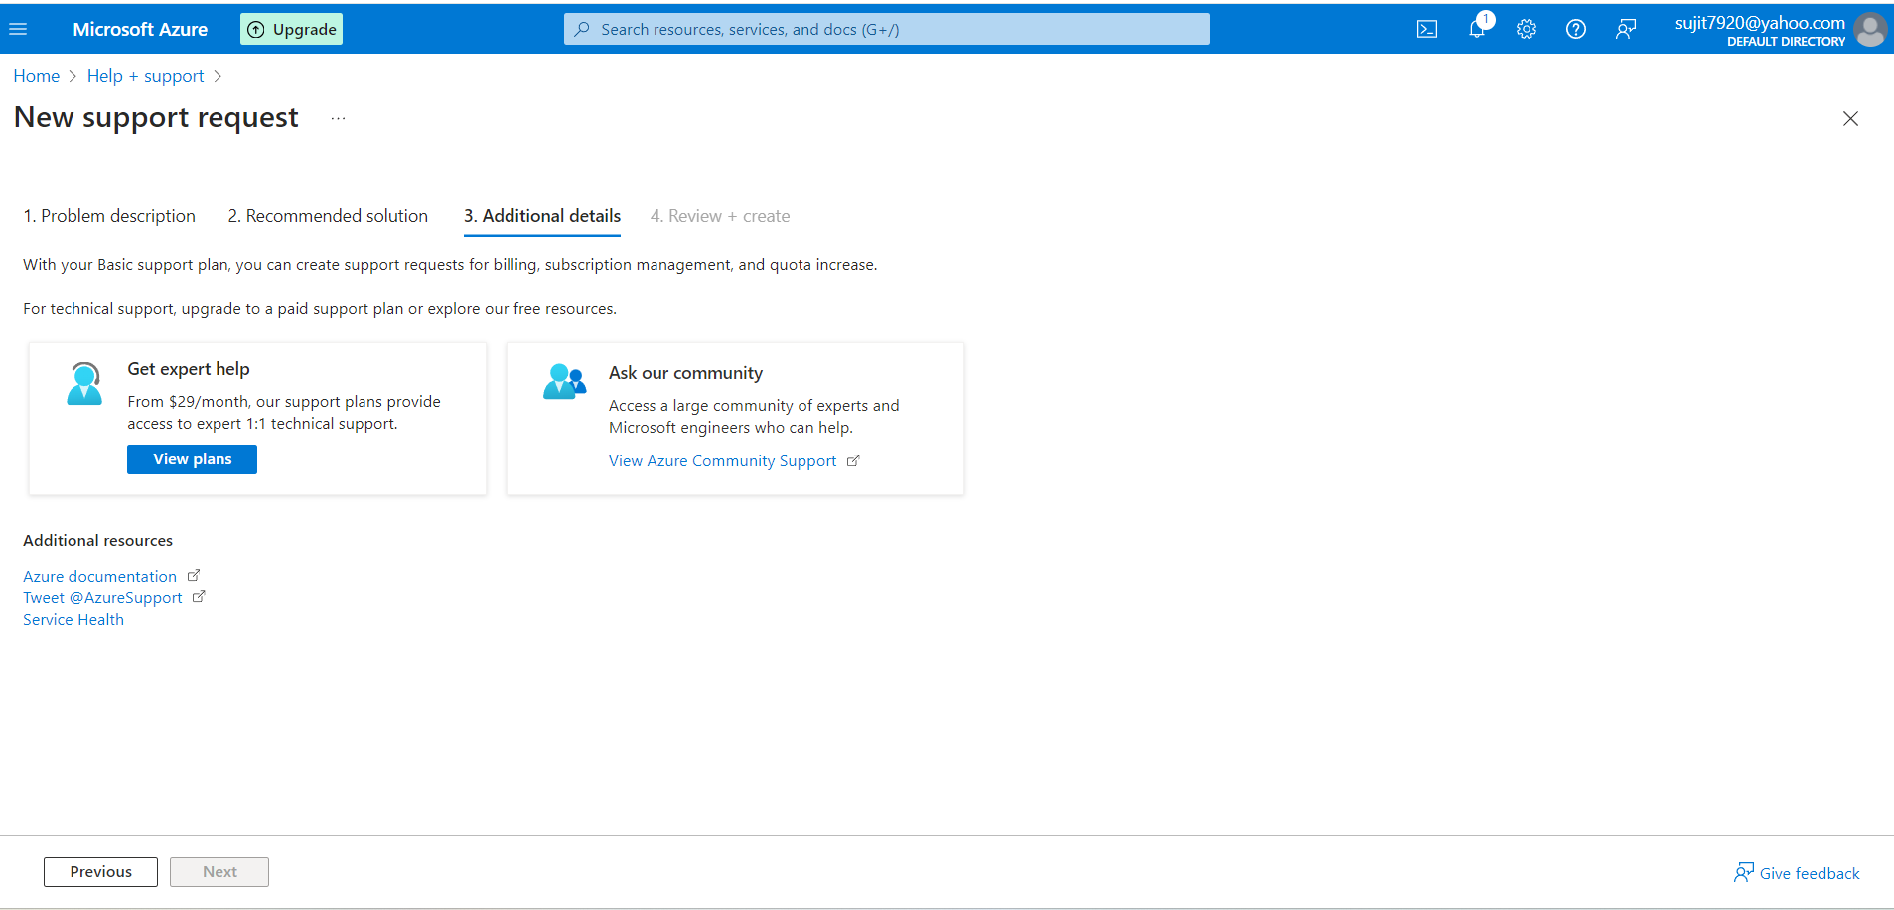Screen dimensions: 1894x910
Task: Open the portal hamburger menu
Action: click(x=18, y=29)
